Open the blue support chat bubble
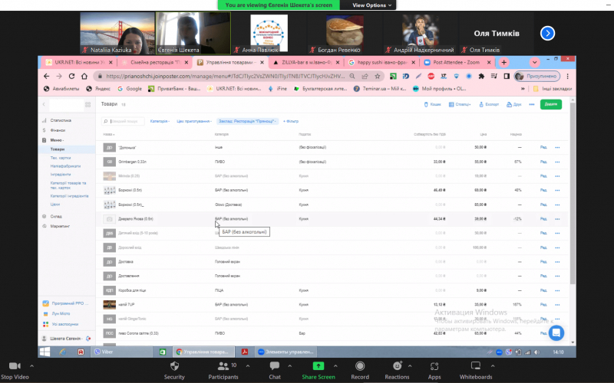Viewport: 614px width, 383px height. [556, 333]
